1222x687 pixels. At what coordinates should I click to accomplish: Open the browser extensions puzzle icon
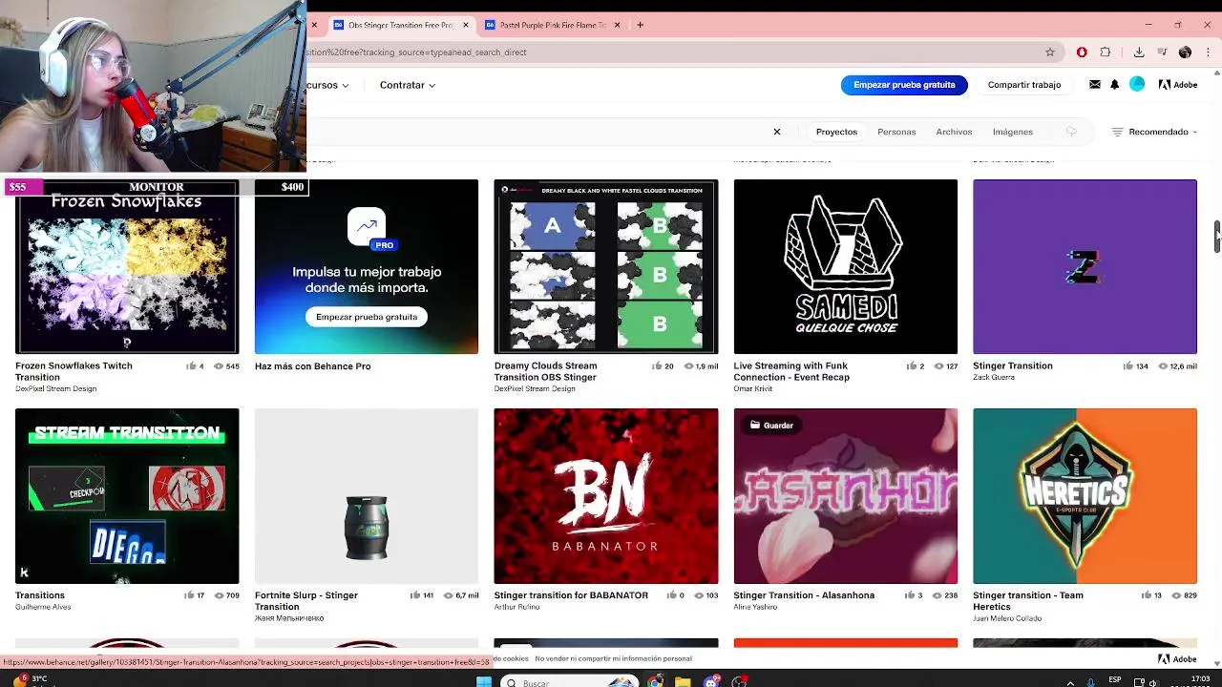[1106, 52]
